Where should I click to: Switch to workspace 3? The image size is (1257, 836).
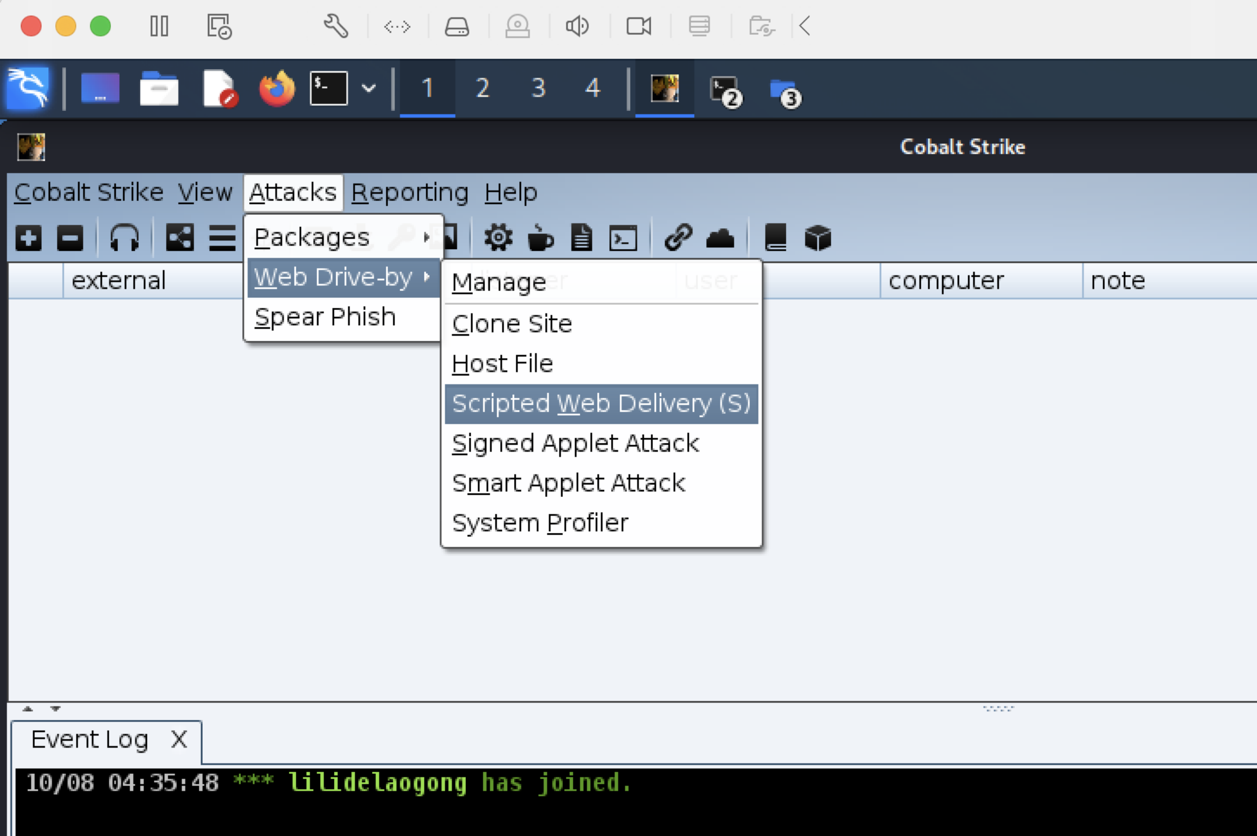coord(538,88)
